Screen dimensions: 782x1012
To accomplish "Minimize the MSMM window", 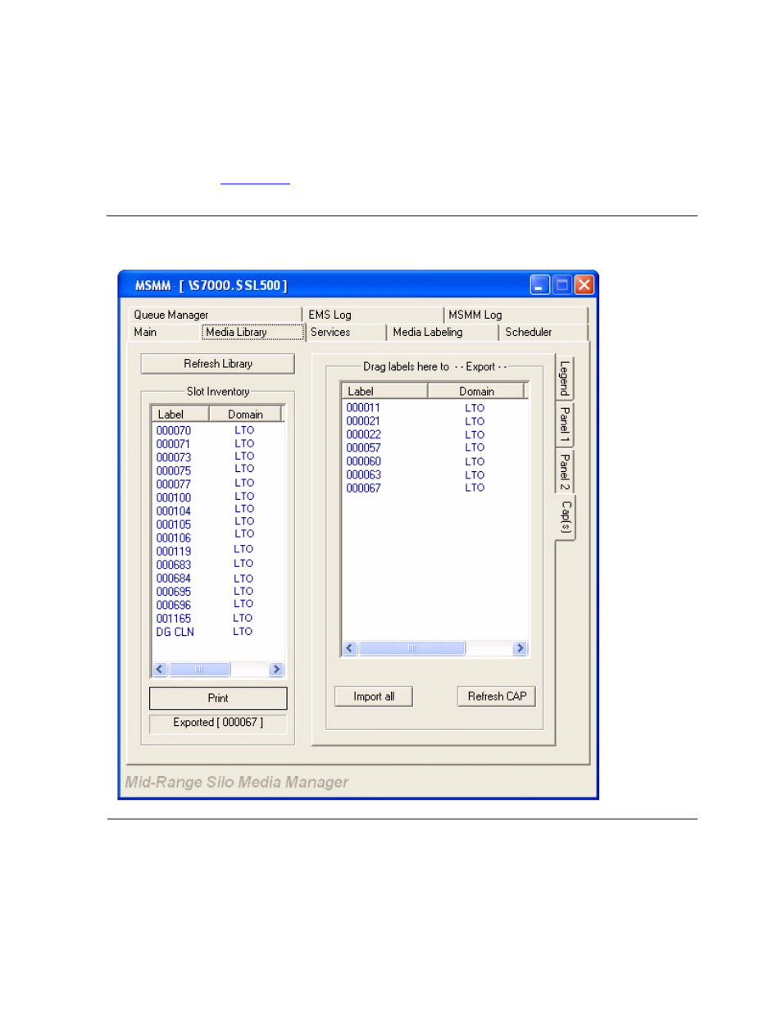I will pyautogui.click(x=539, y=285).
